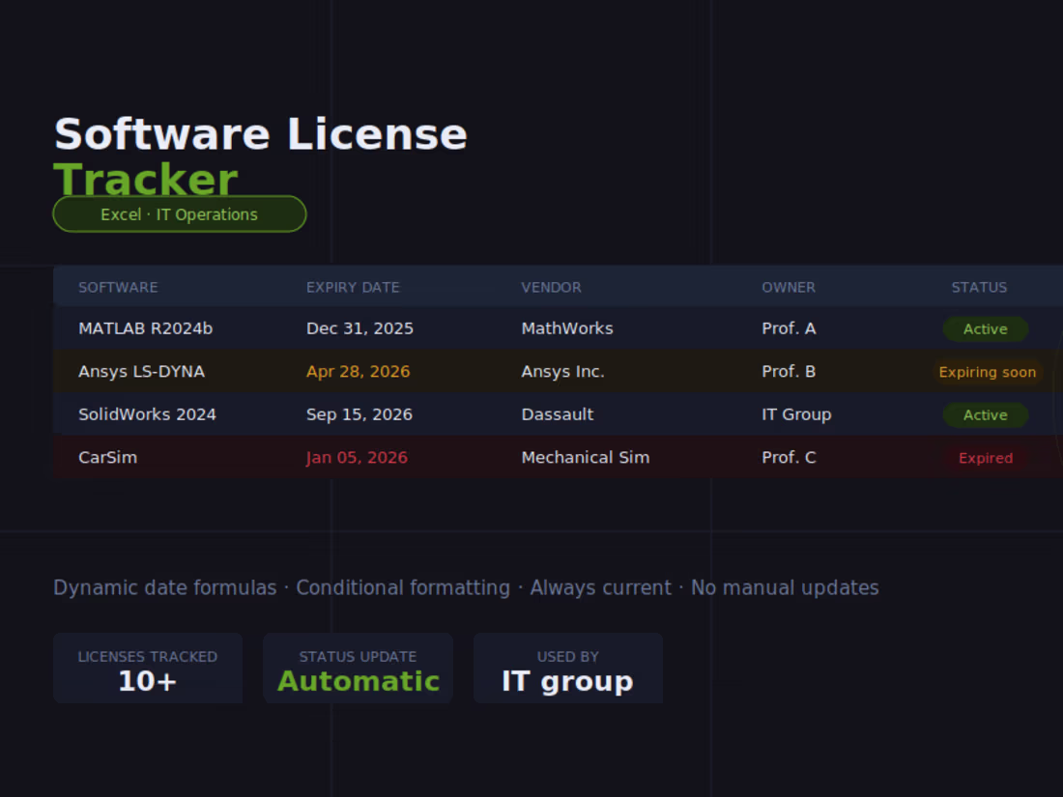This screenshot has height=797, width=1063.
Task: Select the Dec 31, 2025 expiry date
Action: tap(360, 328)
